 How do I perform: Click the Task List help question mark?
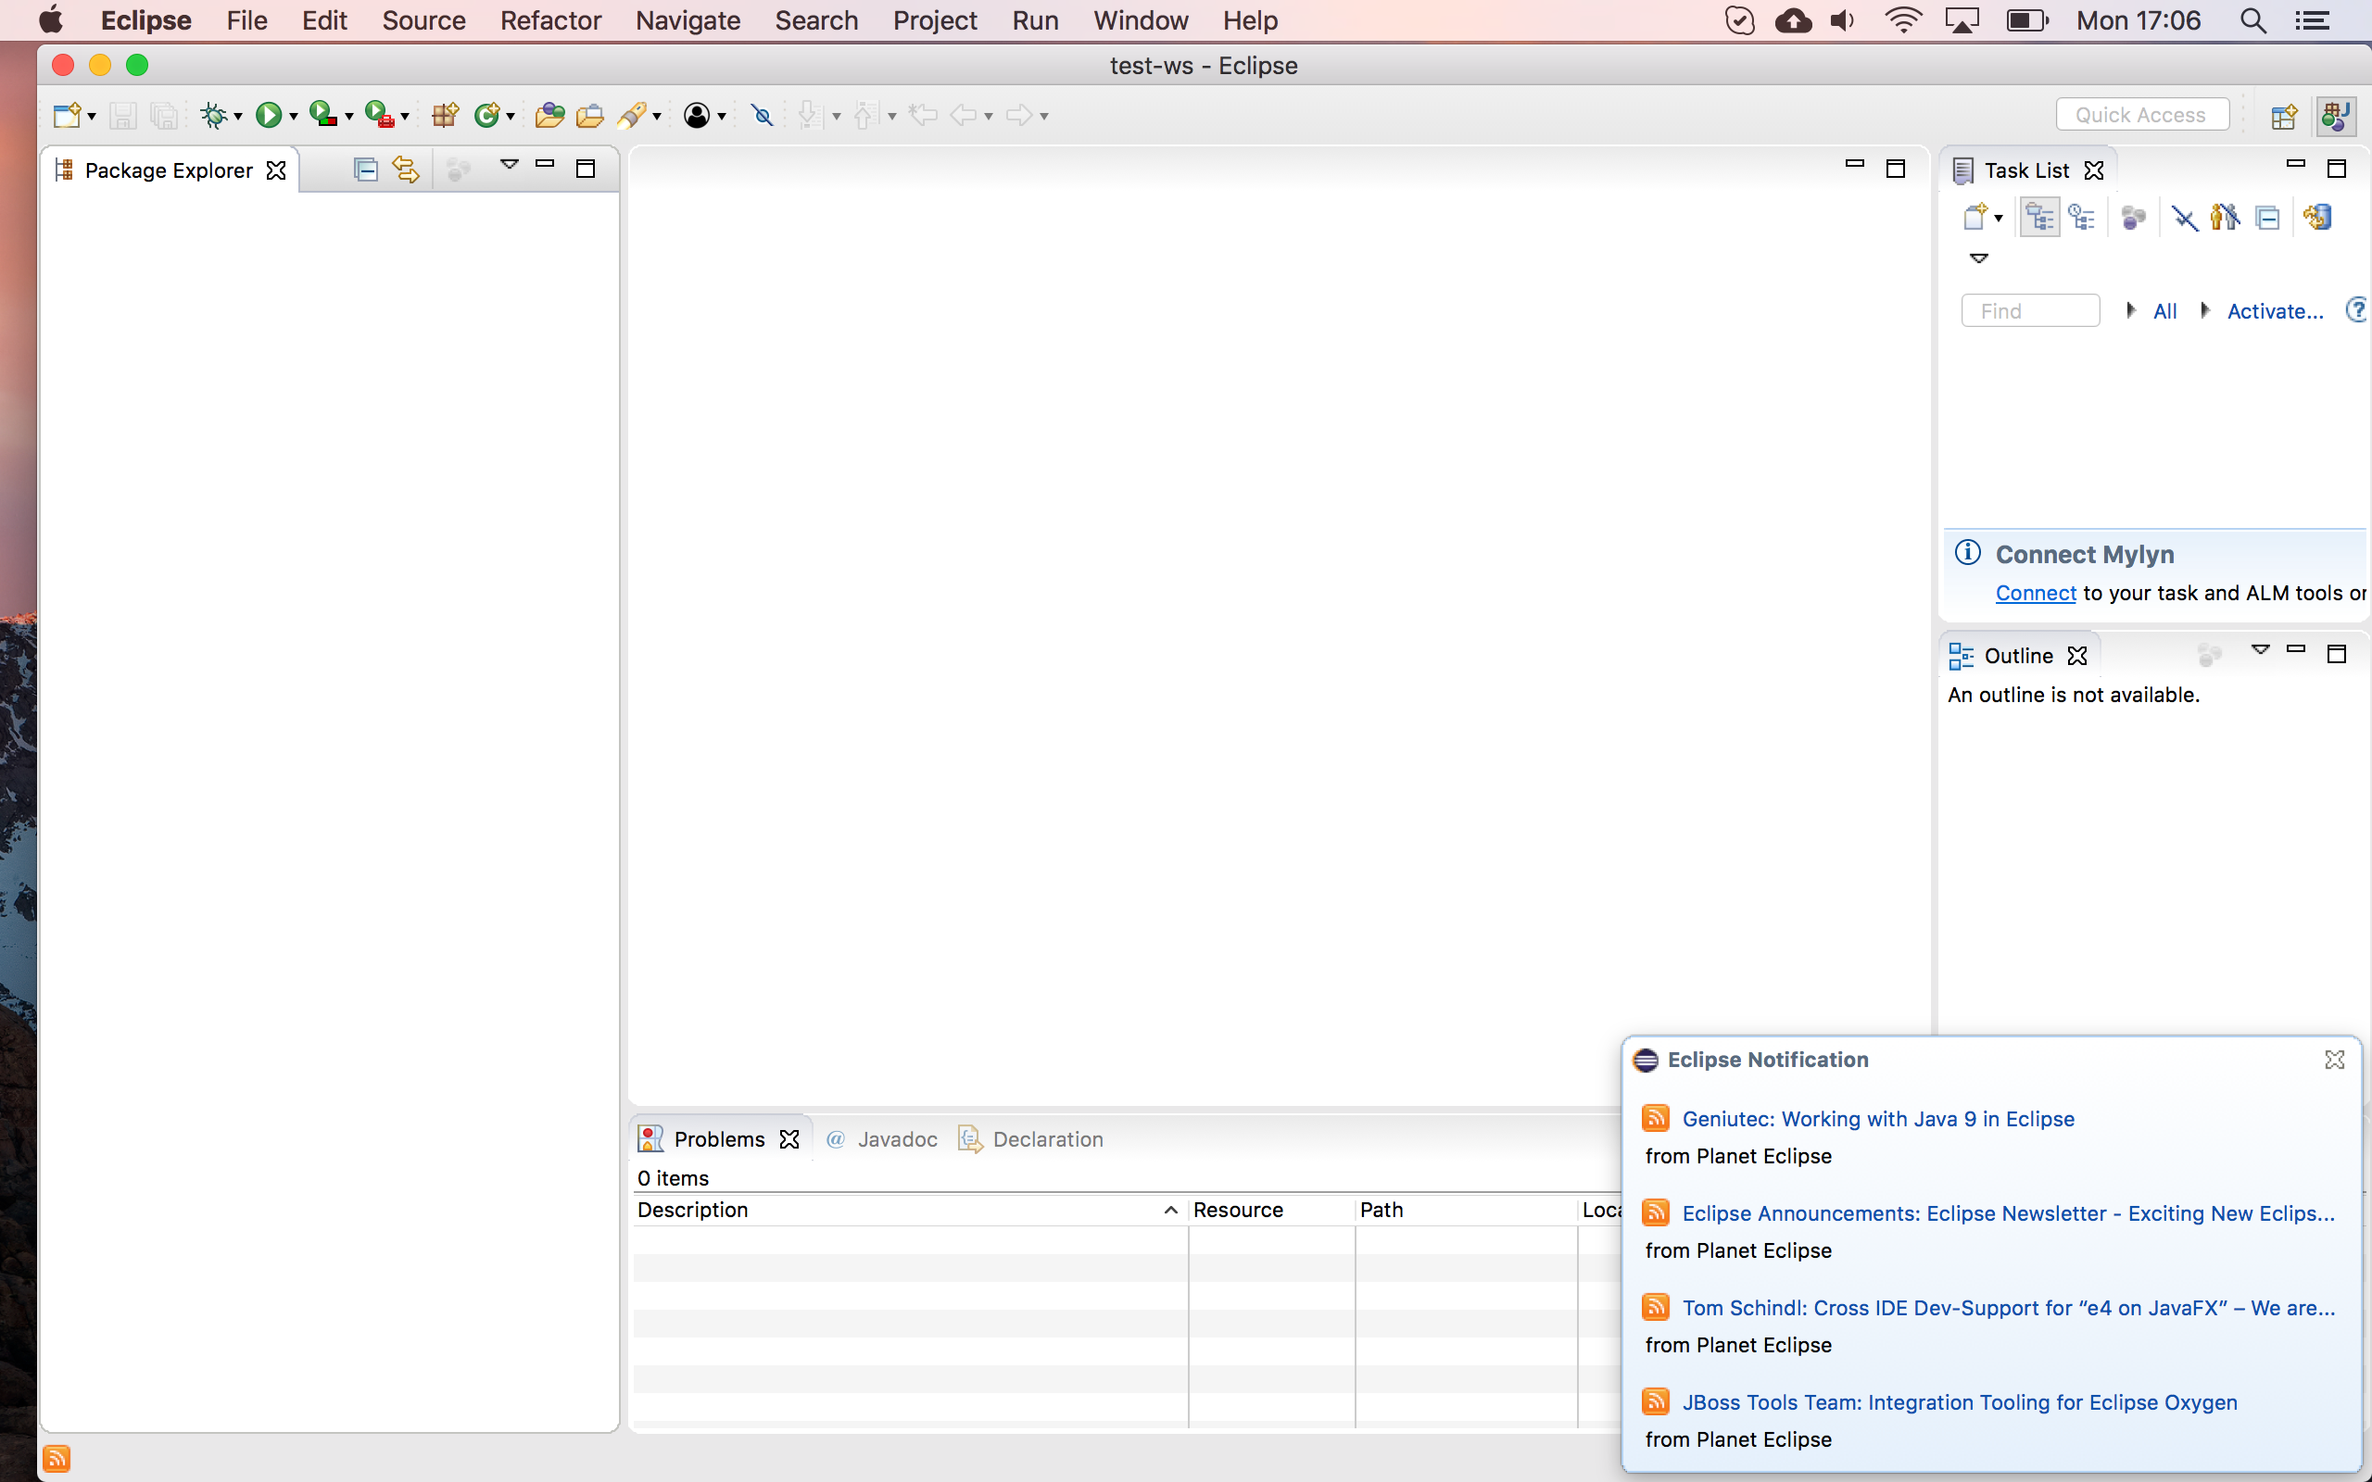click(2357, 310)
